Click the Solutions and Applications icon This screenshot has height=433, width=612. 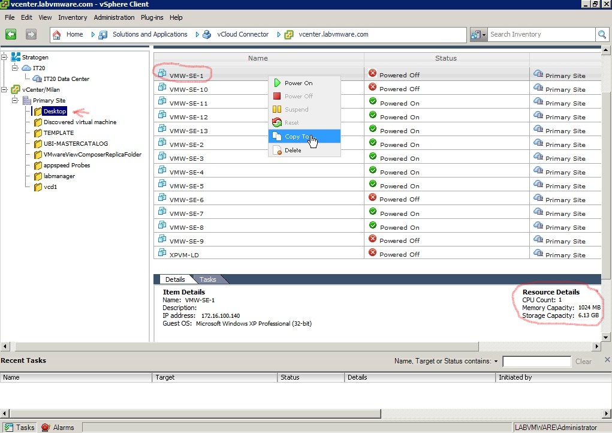click(x=103, y=35)
